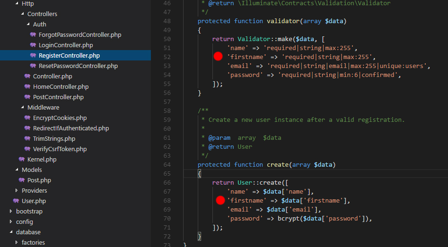Expand the factories folder arrow
This screenshot has height=247, width=448.
[x=17, y=242]
